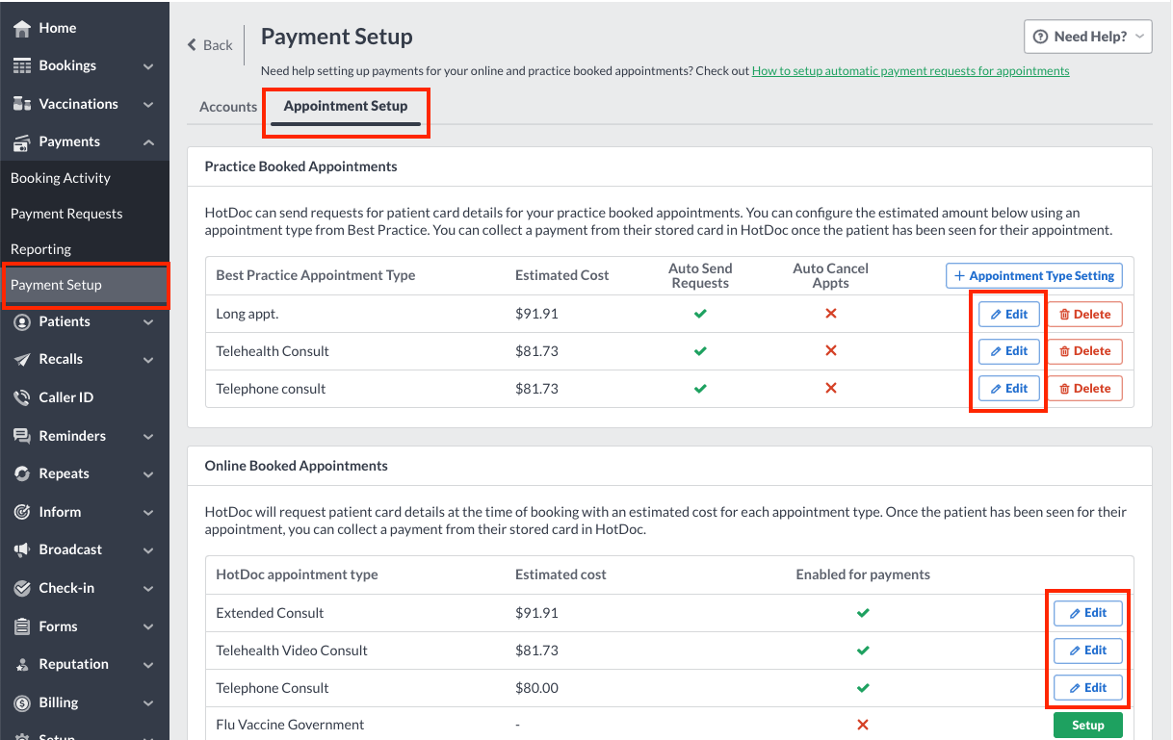Expand the Repeats menu chevron

[148, 474]
